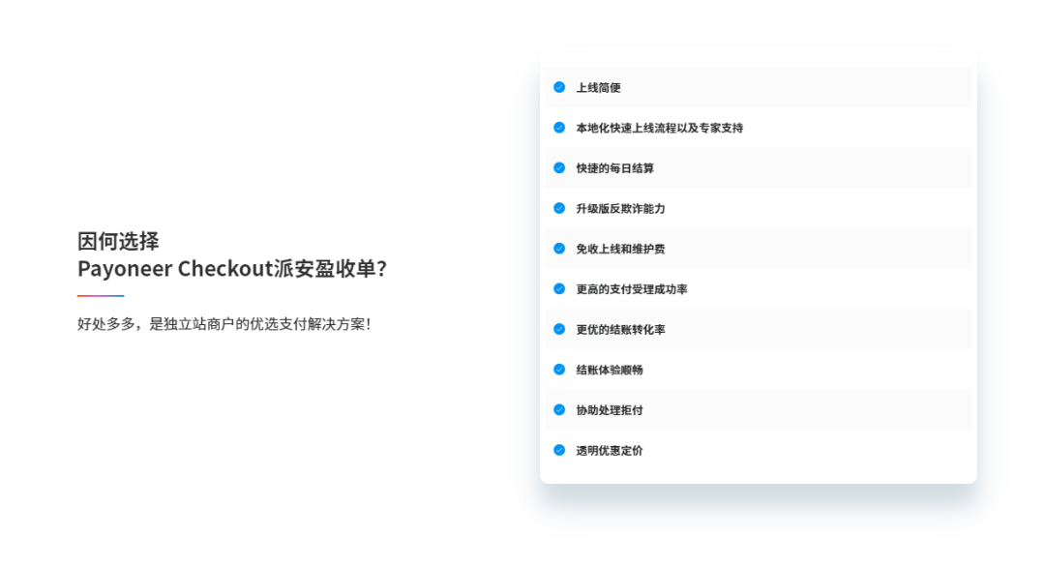This screenshot has width=1045, height=567.
Task: Click the checkmark icon beside 快捷的每日结算
Action: click(x=559, y=168)
